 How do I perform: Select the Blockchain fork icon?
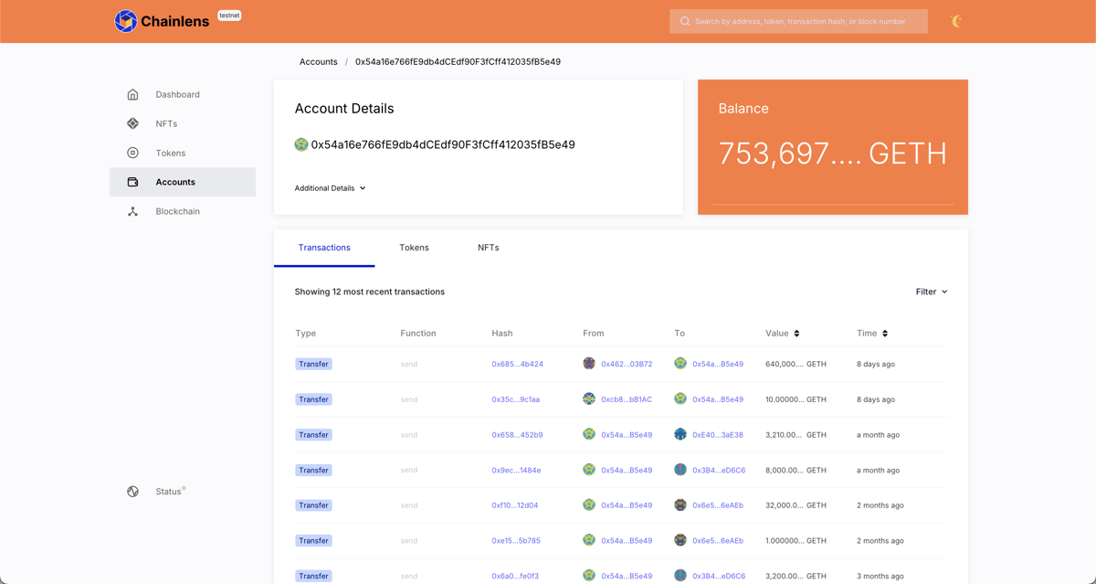(x=132, y=211)
